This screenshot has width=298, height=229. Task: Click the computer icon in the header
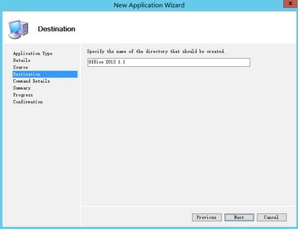18,29
